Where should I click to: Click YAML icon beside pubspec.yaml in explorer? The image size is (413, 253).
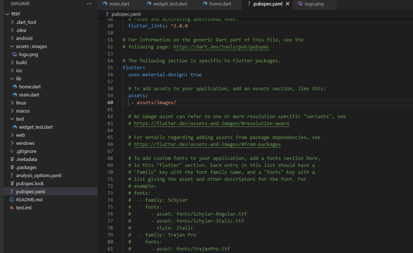(12, 191)
